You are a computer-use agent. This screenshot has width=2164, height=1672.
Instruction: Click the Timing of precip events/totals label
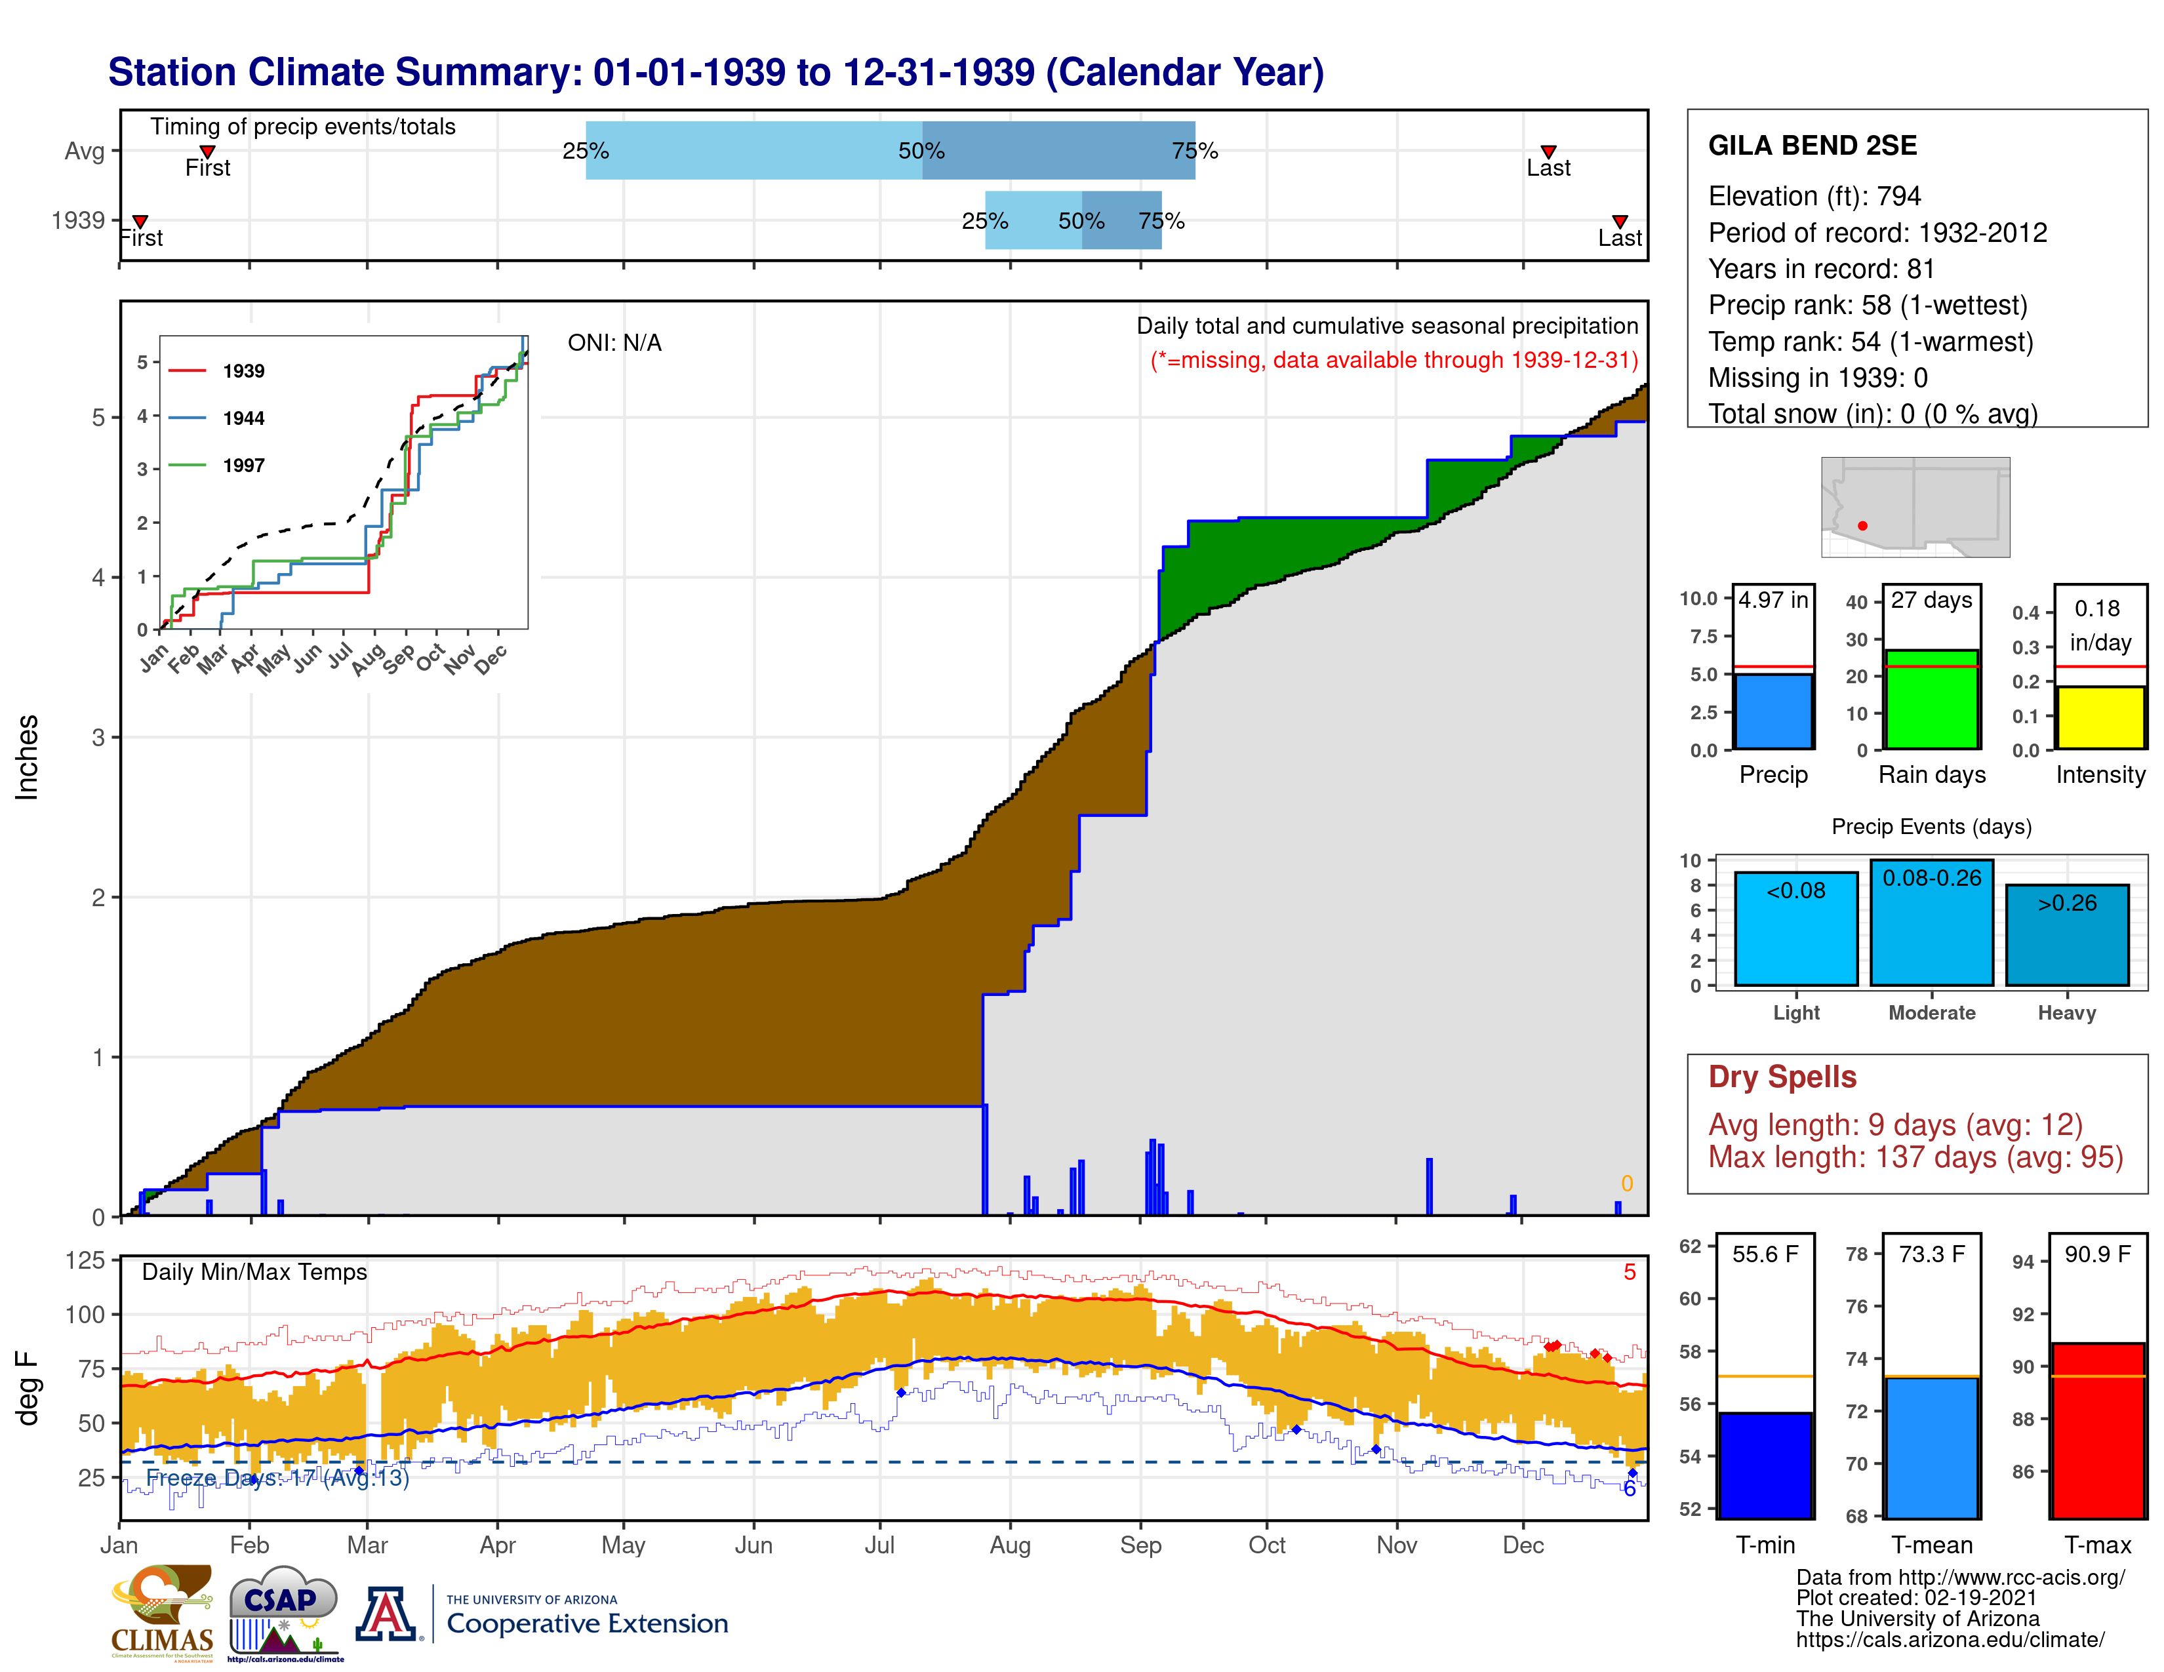point(303,127)
